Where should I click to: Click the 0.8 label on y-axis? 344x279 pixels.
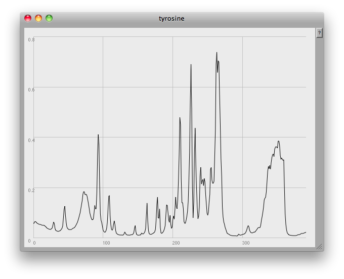click(x=31, y=39)
